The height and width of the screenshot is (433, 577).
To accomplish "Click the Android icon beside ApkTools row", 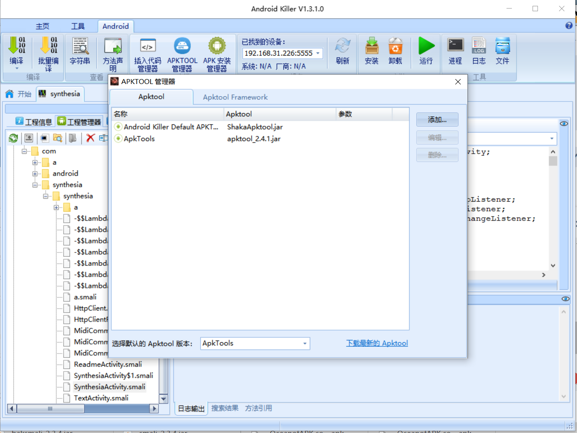I will click(x=118, y=139).
